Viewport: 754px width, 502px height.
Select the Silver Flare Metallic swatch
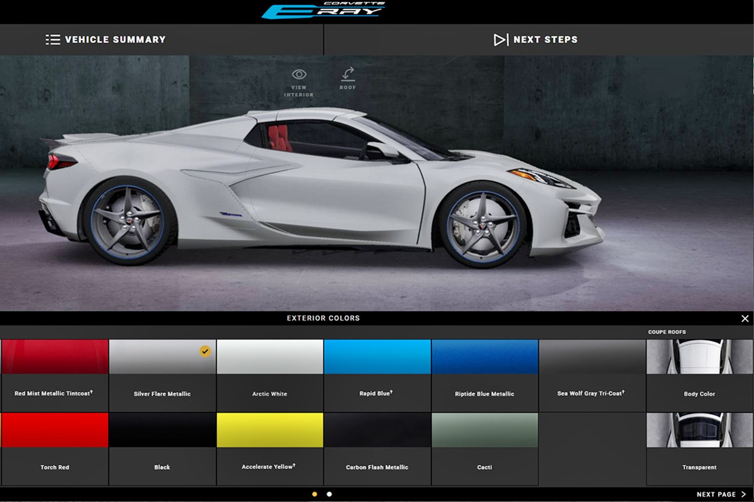pos(162,357)
